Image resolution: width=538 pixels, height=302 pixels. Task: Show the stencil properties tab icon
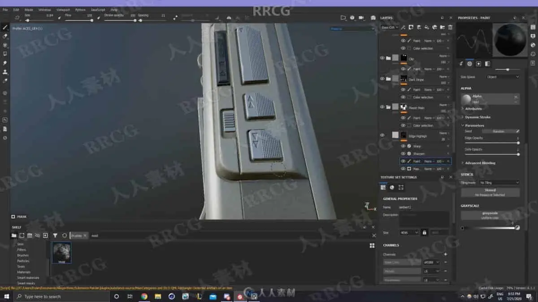coord(478,64)
